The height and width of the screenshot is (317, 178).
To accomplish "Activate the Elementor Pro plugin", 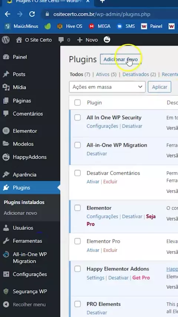I will pyautogui.click(x=93, y=250).
